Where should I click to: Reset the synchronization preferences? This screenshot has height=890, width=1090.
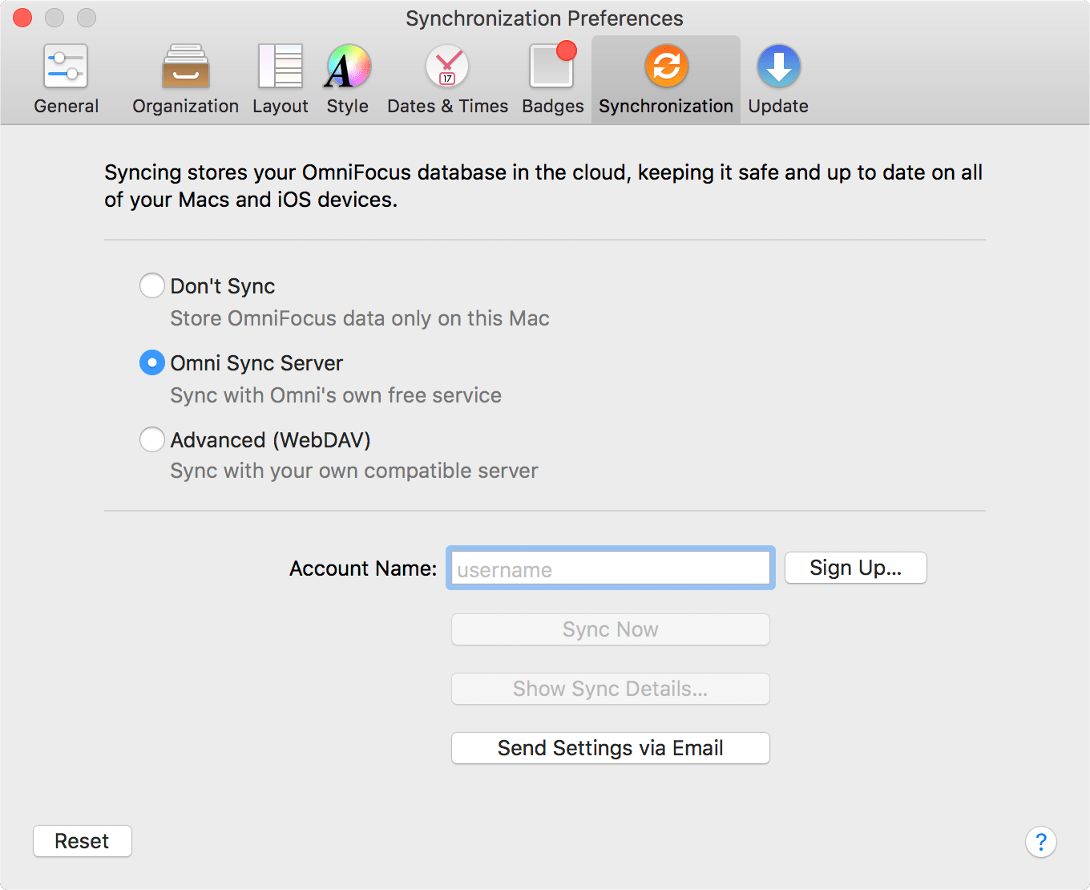tap(83, 841)
